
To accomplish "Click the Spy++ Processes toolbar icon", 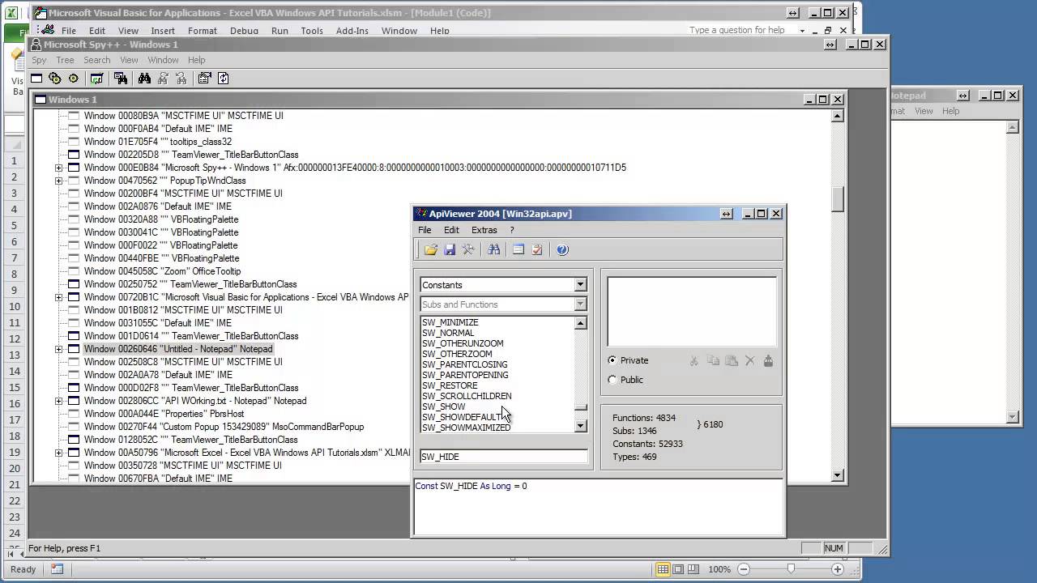I will [55, 79].
